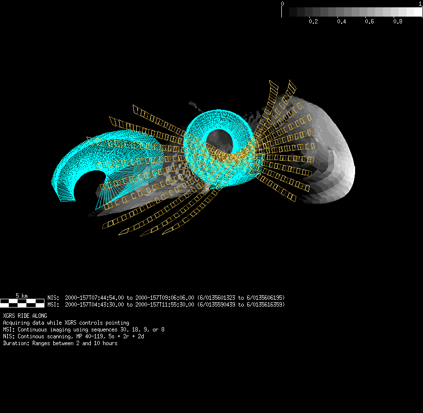
Task: Select the topmost yellow MSI frame at upper right
Action: click(x=292, y=87)
